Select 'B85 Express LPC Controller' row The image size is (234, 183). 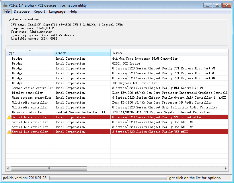click(x=117, y=83)
